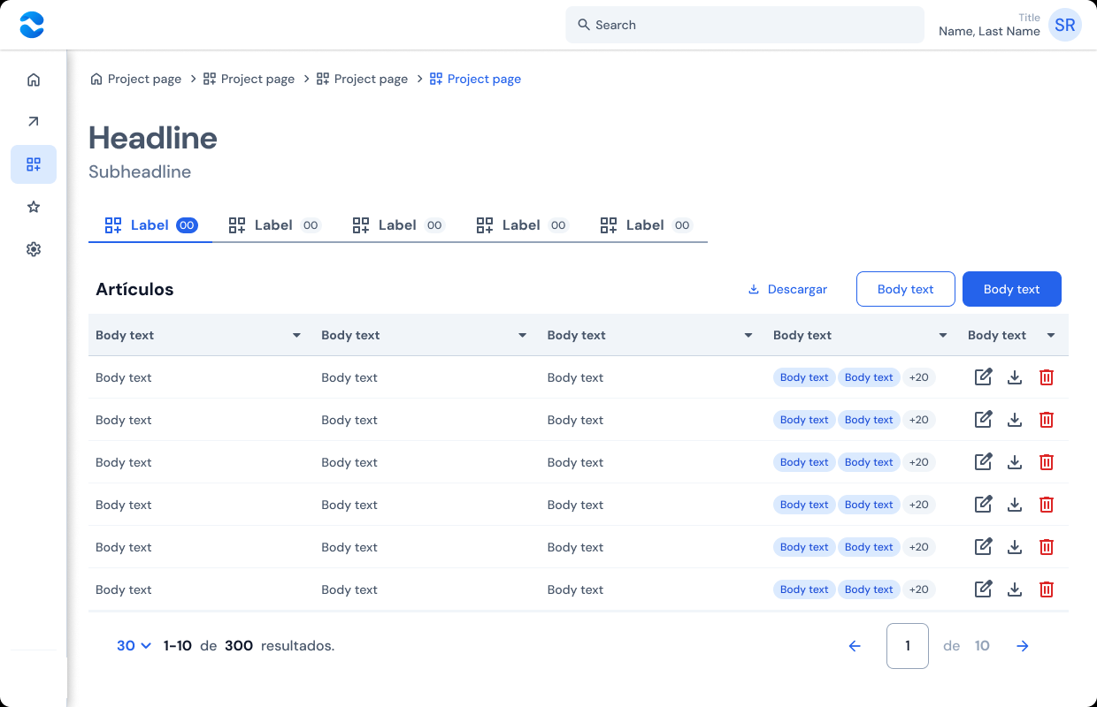This screenshot has width=1097, height=707.
Task: Switch to the third Label tab
Action: coord(398,225)
